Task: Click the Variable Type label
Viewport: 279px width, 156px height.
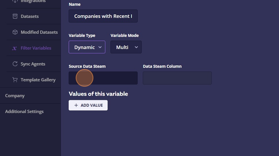Action: tap(82, 35)
